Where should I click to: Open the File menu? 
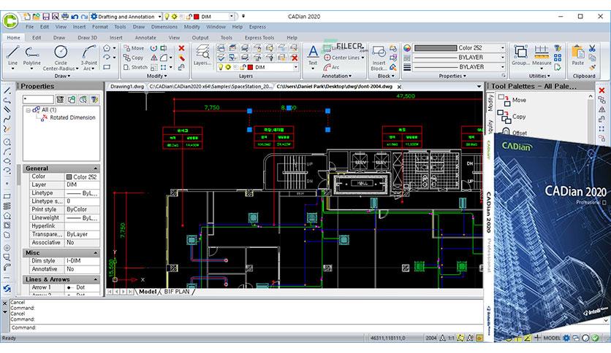(x=30, y=27)
